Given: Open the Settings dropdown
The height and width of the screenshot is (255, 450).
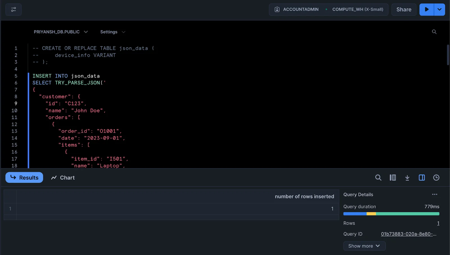Looking at the screenshot, I should pos(112,32).
